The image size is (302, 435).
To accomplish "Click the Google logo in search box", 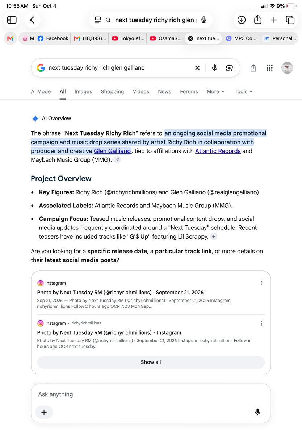I will click(41, 68).
